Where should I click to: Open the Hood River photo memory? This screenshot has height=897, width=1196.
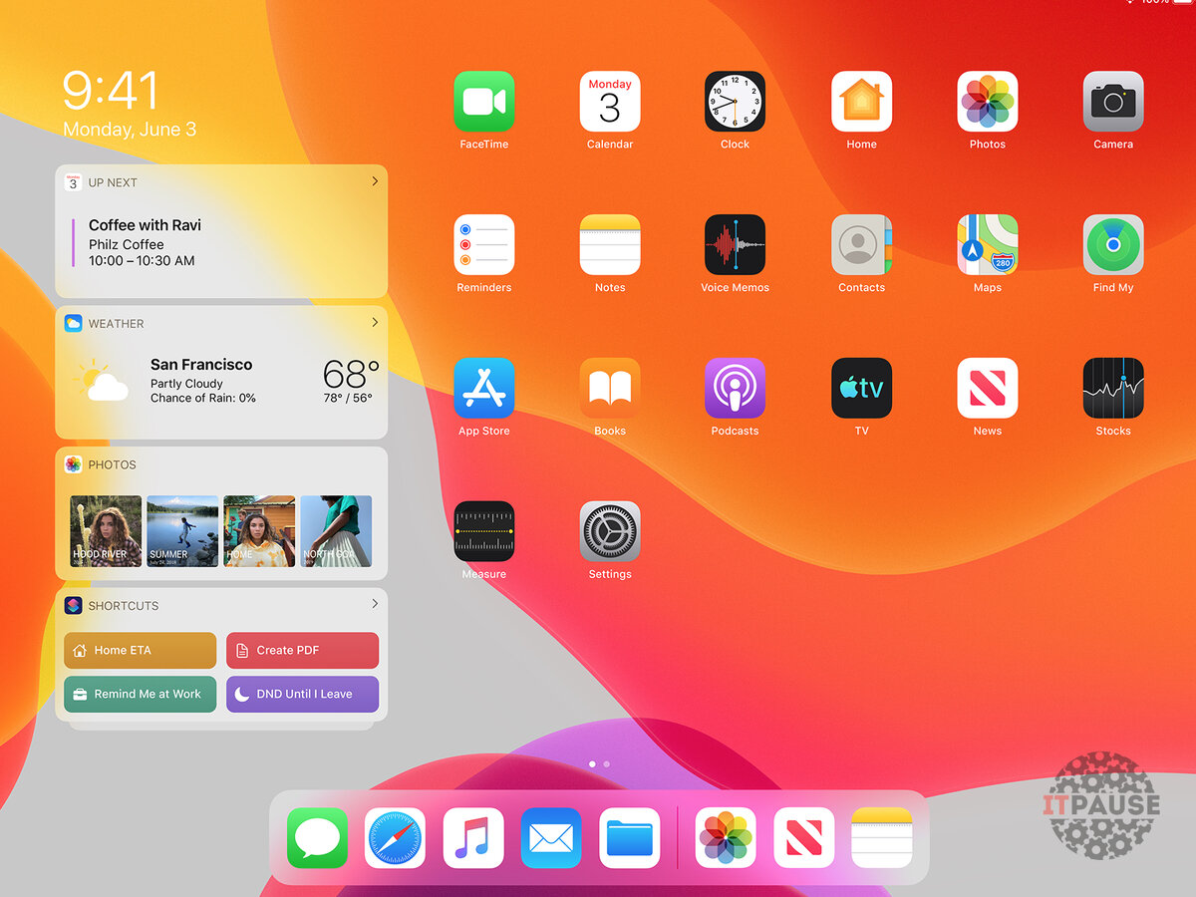click(x=106, y=531)
